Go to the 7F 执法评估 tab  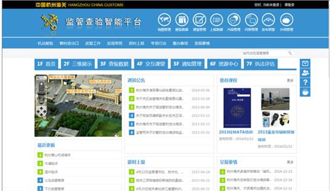click(261, 64)
